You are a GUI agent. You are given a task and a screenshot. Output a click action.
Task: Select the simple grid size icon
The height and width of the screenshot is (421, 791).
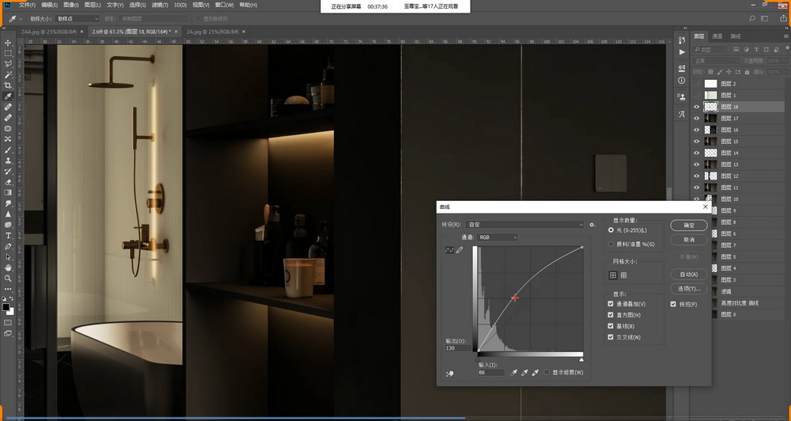613,275
